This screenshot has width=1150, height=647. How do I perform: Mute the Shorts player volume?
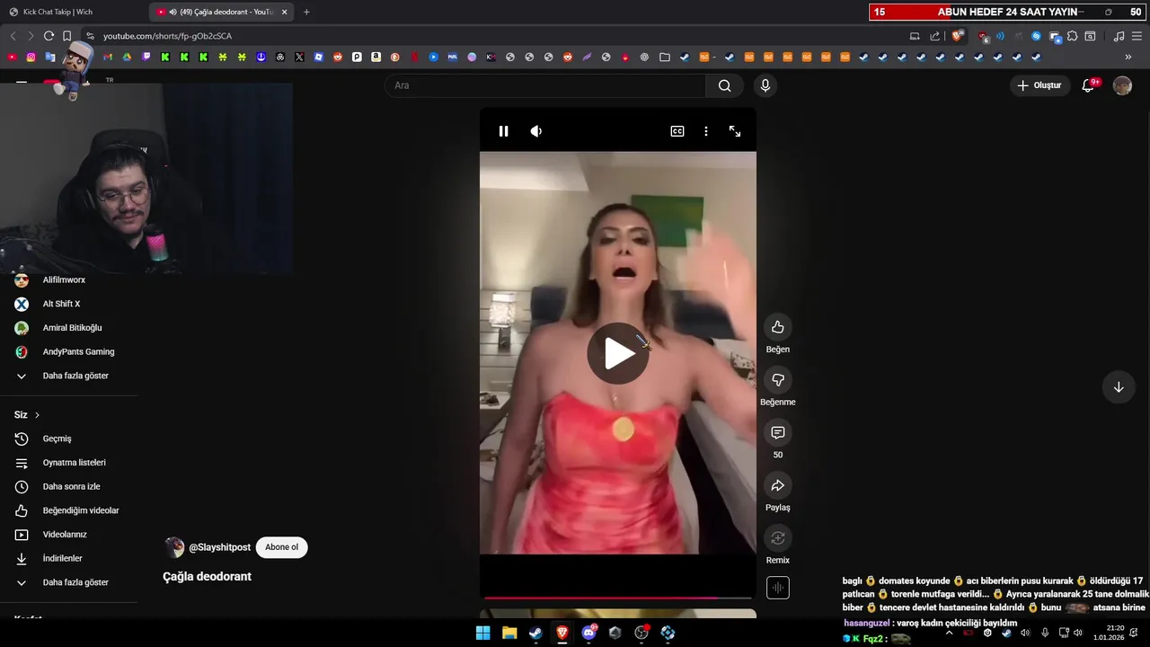(x=536, y=131)
